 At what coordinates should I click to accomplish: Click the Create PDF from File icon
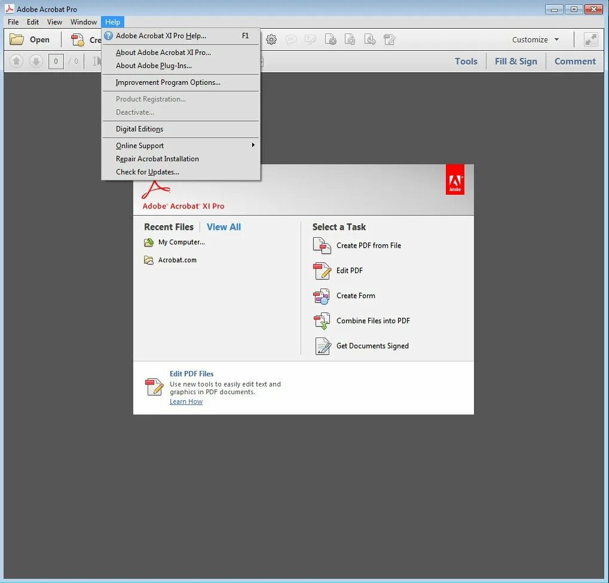[x=322, y=246]
